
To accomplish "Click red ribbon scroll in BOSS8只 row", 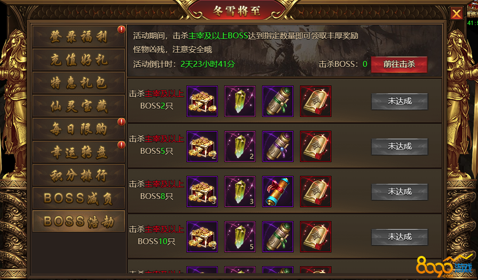I will click(x=278, y=192).
